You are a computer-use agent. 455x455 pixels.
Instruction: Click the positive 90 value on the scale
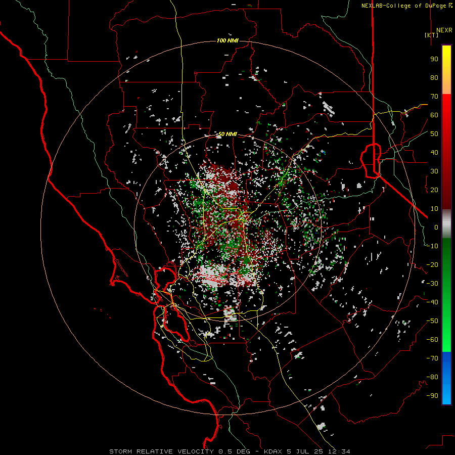(434, 59)
